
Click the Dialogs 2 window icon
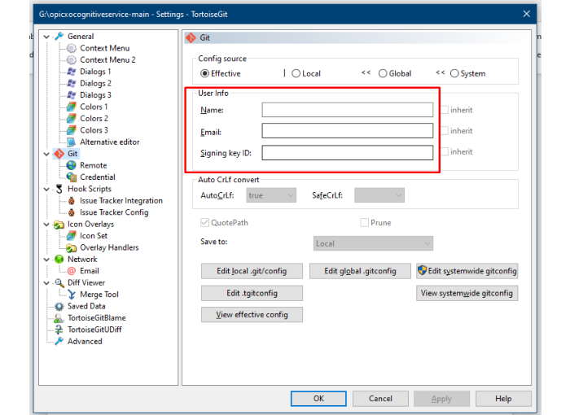point(72,83)
